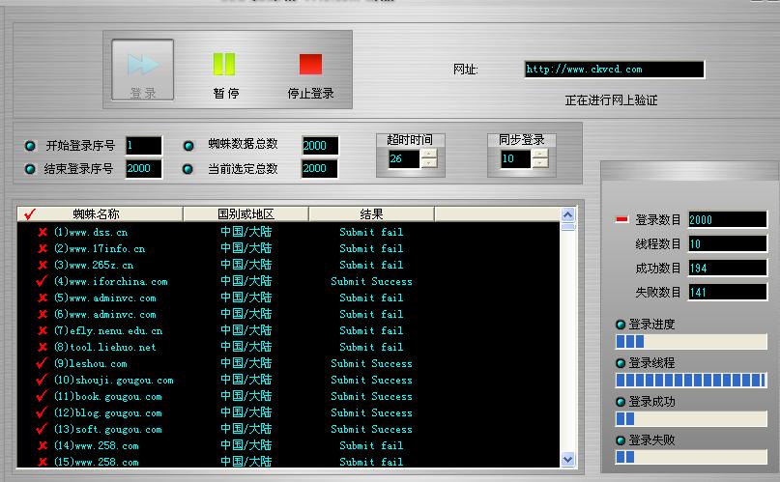The image size is (780, 482).
Task: Click the red check beside leshou.com
Action: pyautogui.click(x=42, y=363)
